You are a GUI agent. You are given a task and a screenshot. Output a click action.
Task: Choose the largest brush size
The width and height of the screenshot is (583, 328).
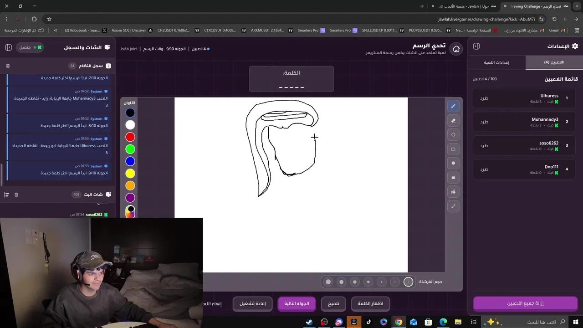click(328, 282)
